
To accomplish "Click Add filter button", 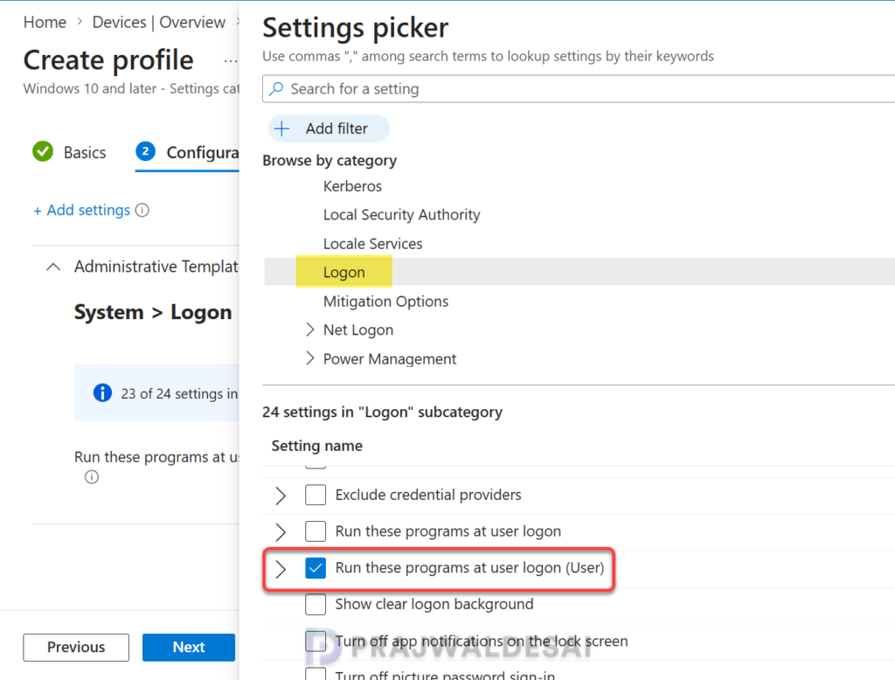I will (329, 128).
